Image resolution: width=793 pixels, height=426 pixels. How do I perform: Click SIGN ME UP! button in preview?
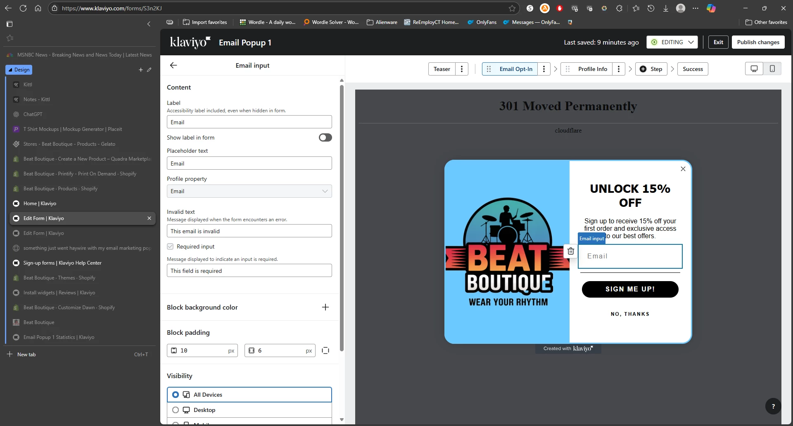coord(630,289)
